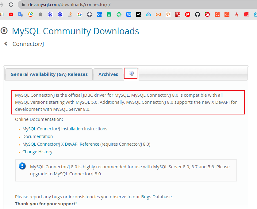Open the YouTube bookmark
257x209 pixels.
(11, 15)
